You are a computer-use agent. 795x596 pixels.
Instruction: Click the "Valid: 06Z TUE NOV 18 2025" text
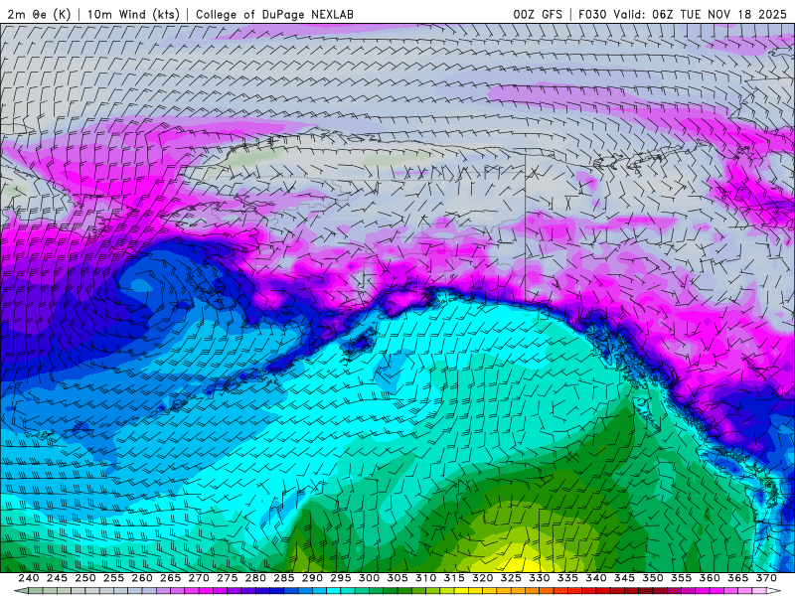701,14
